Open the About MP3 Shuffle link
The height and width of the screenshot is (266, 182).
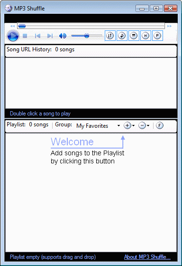pyautogui.click(x=147, y=257)
